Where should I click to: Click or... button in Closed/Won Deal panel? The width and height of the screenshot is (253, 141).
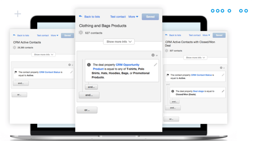(x=171, y=119)
